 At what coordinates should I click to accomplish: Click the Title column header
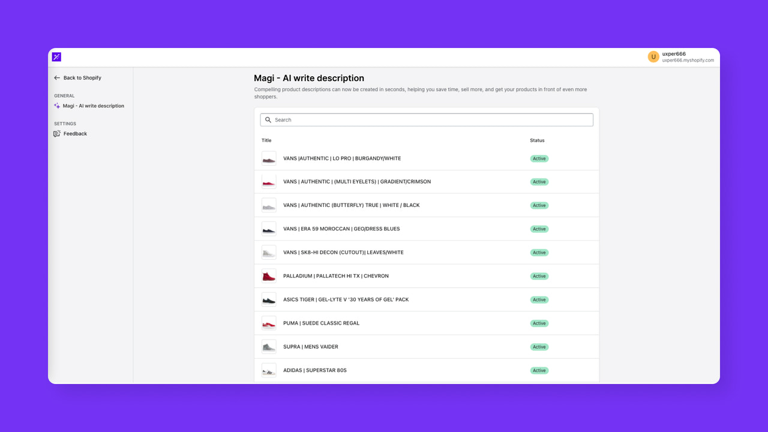pyautogui.click(x=266, y=140)
